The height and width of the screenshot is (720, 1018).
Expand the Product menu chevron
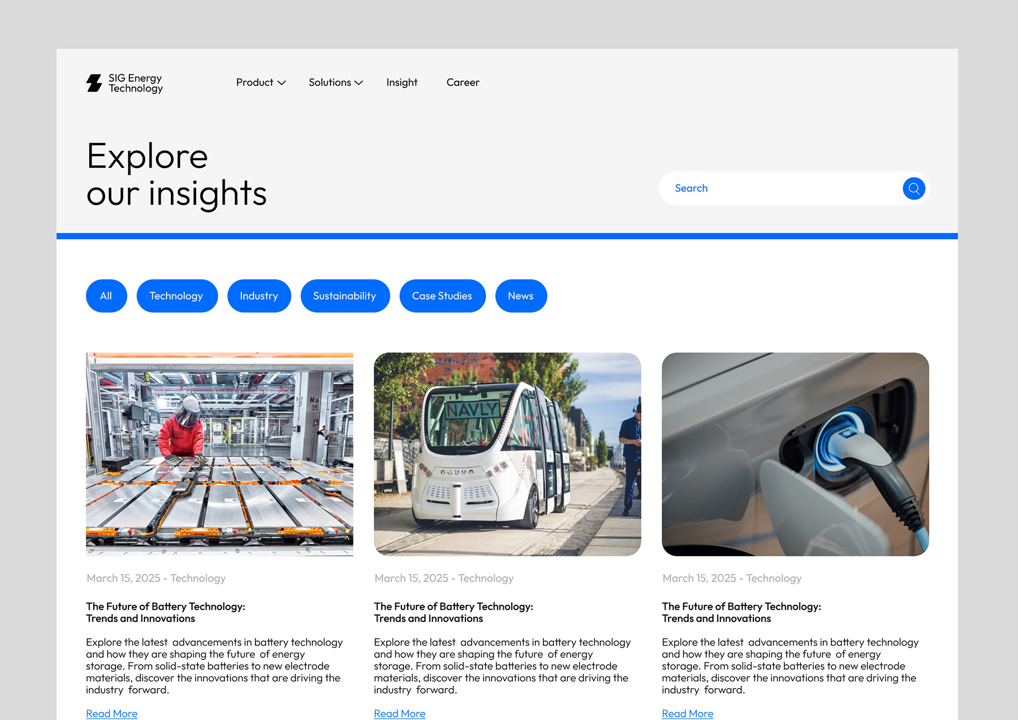(x=282, y=83)
